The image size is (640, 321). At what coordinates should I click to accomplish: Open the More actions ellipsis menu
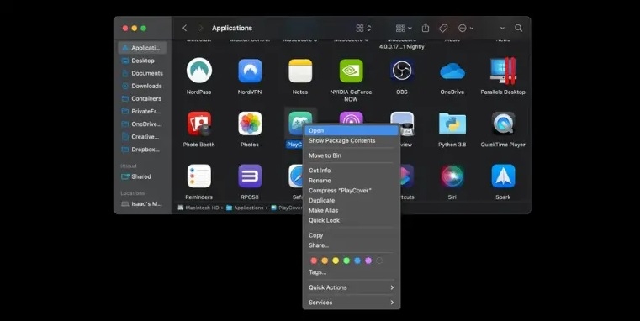(x=465, y=28)
